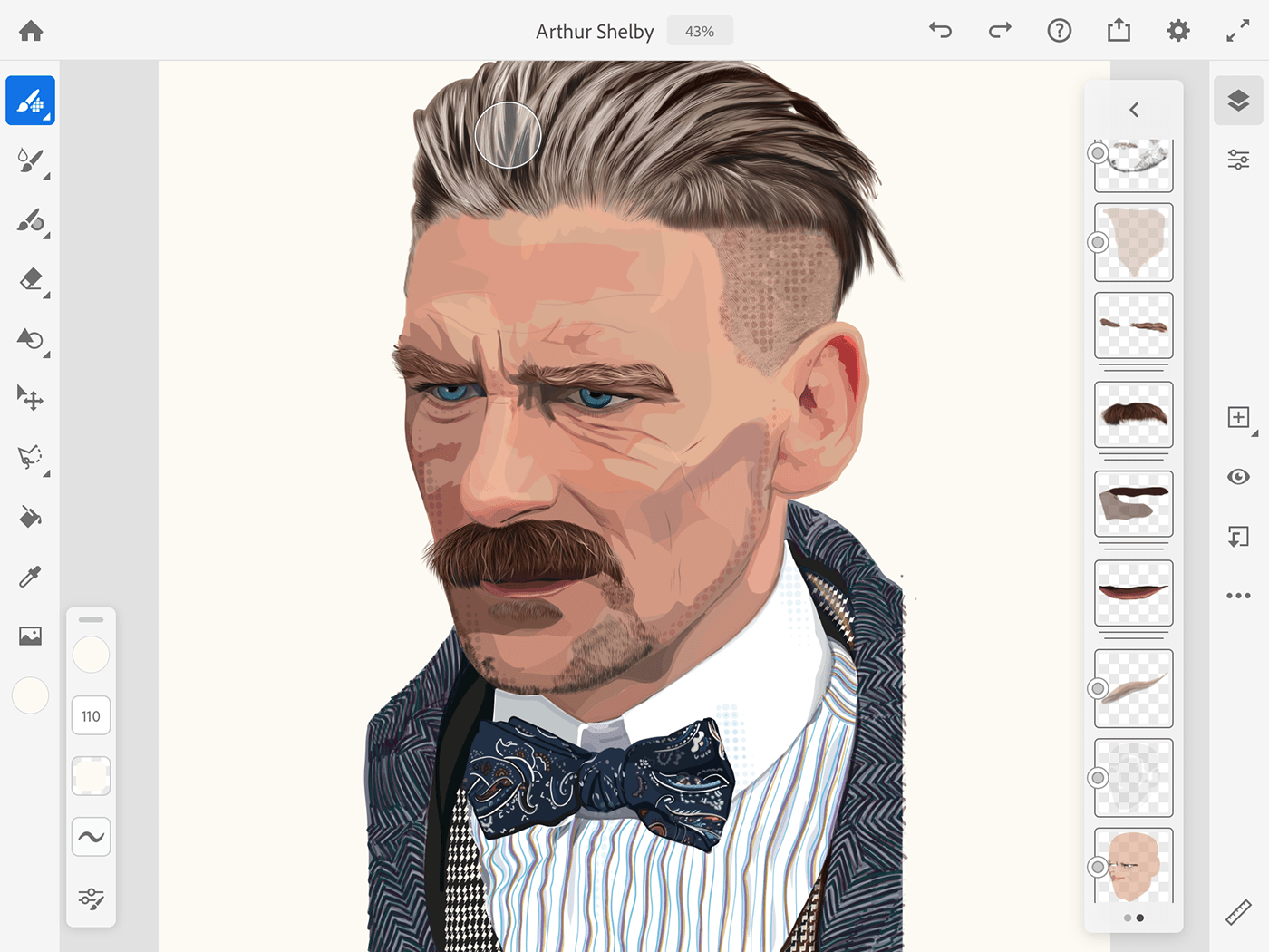Undo the last action

coord(941,31)
